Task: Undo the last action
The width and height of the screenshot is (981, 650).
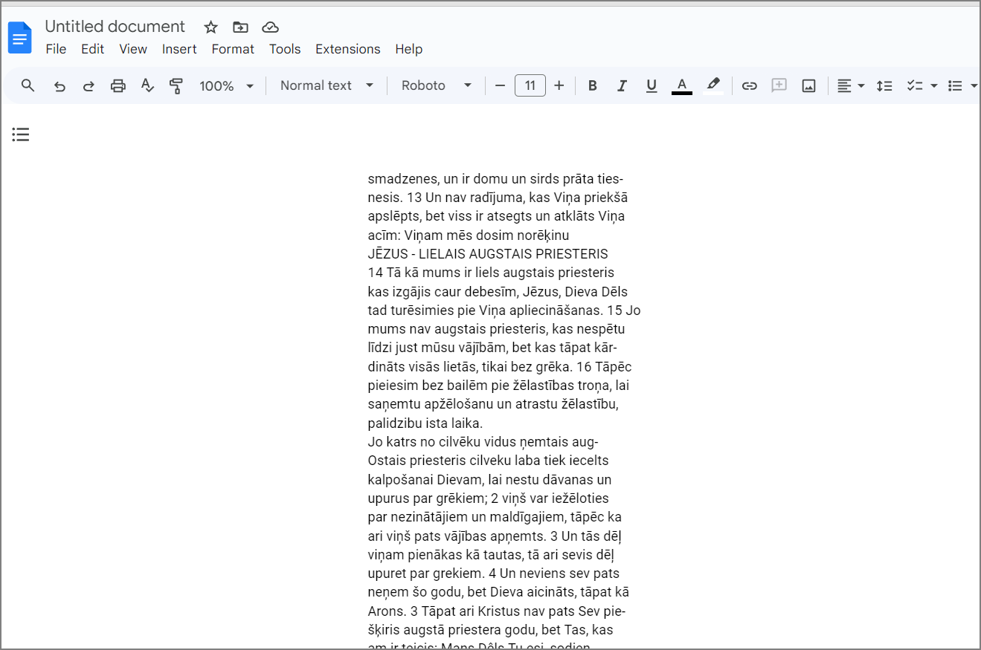Action: pyautogui.click(x=59, y=86)
